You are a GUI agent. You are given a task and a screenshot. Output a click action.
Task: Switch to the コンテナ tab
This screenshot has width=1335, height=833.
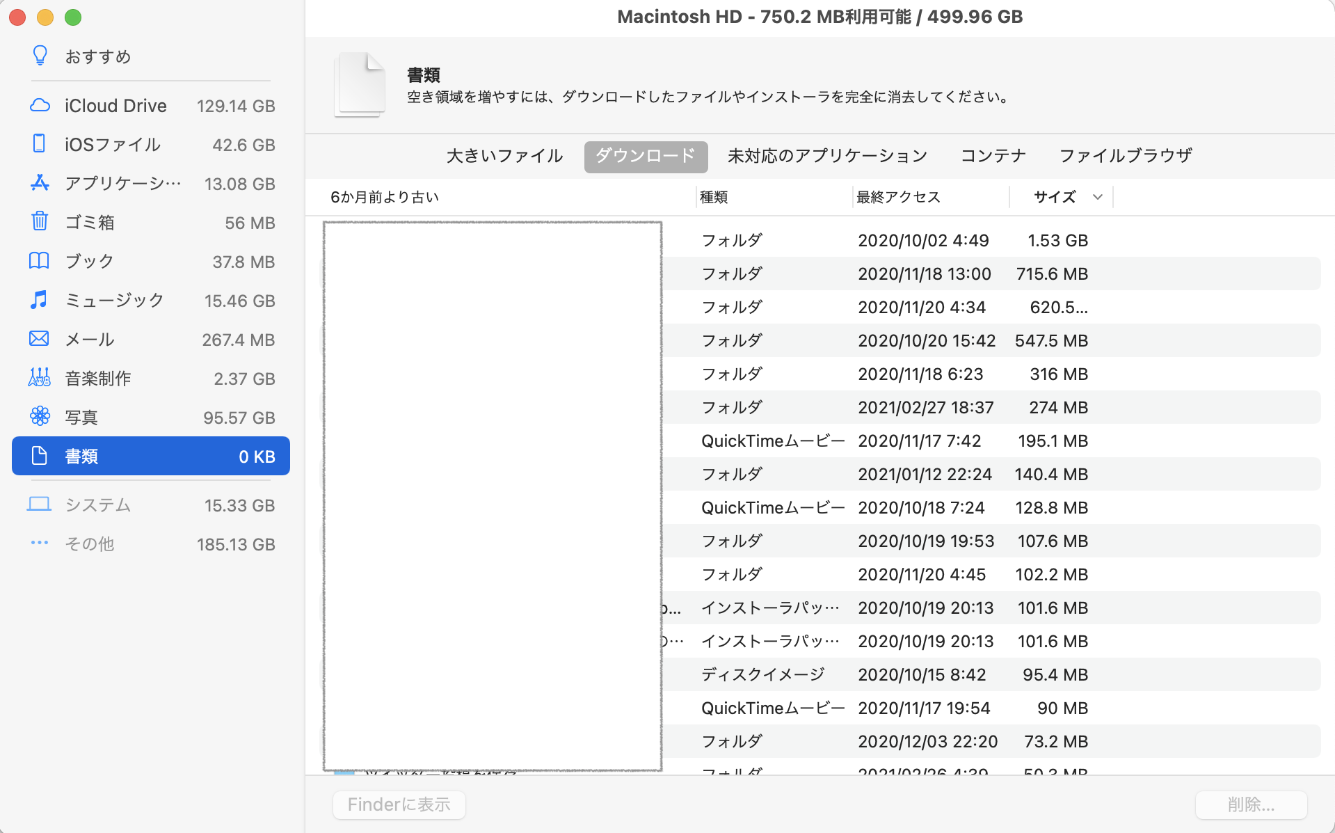[993, 156]
